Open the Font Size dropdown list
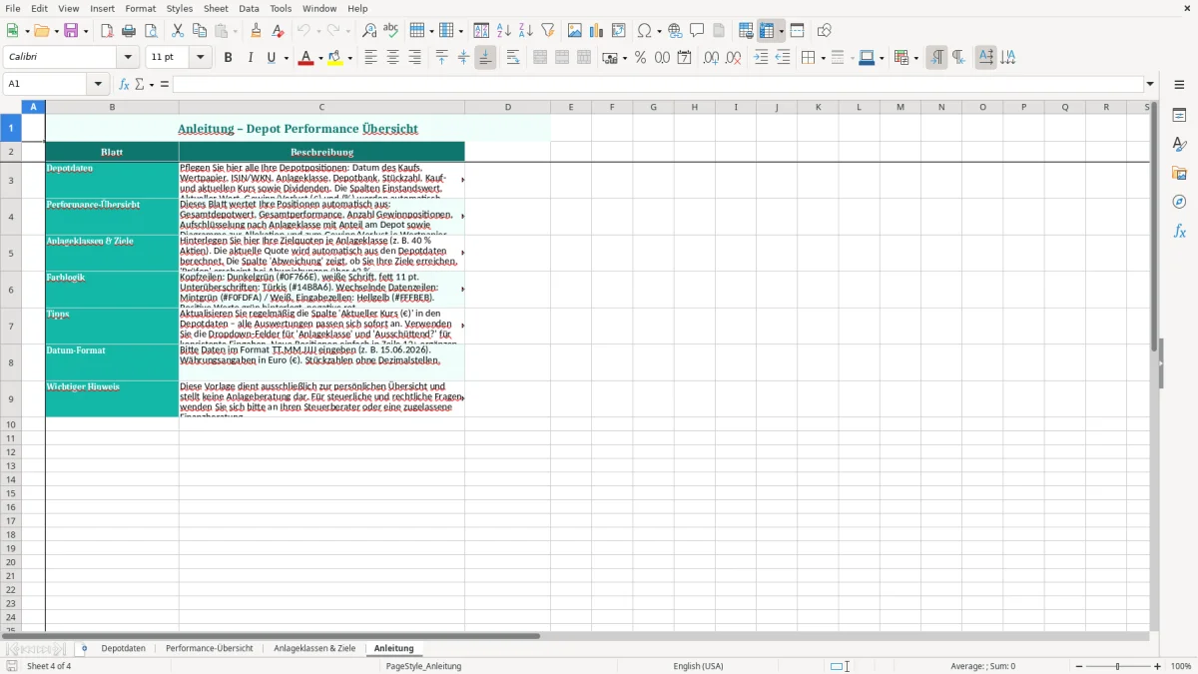 click(x=200, y=58)
